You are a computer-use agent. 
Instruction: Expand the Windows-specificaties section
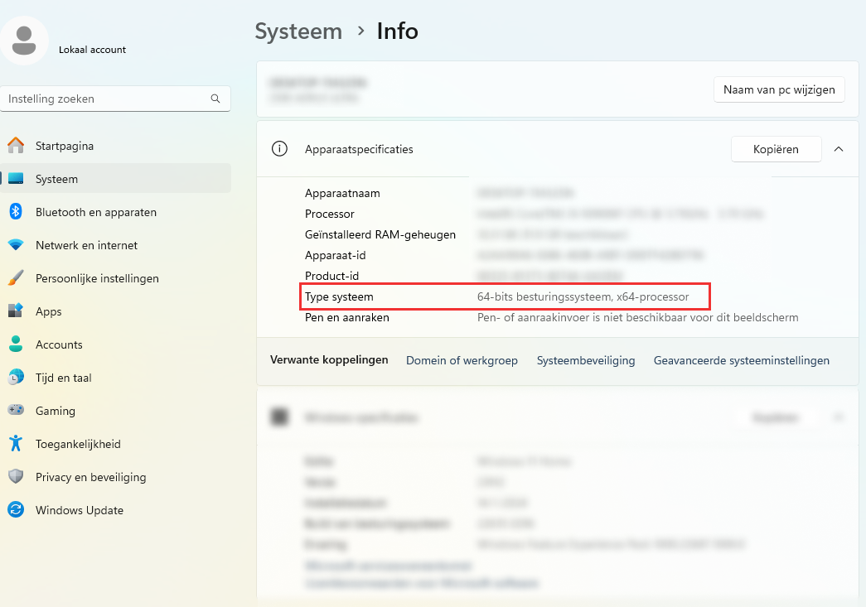pyautogui.click(x=839, y=417)
